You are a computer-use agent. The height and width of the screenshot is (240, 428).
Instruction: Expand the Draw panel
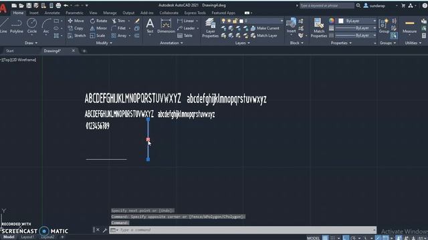pos(31,43)
